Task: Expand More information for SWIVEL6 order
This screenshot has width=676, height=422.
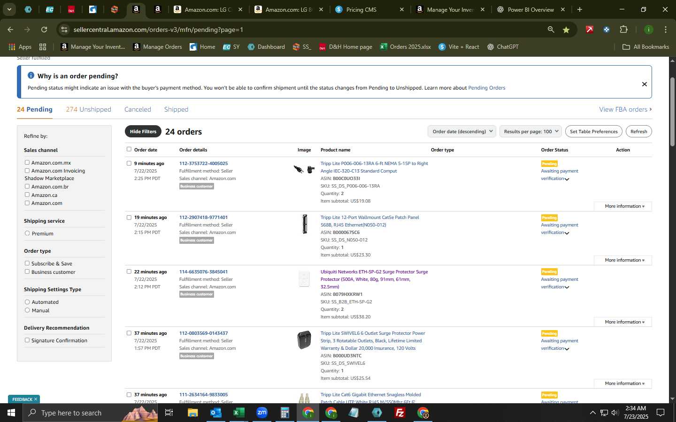Action: pos(623,384)
